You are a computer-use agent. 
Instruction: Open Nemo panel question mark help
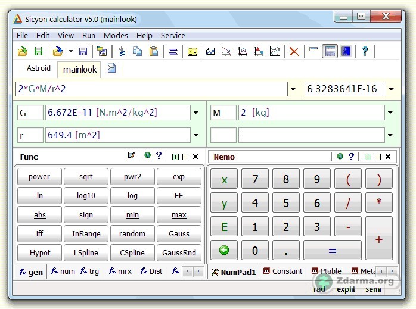(x=351, y=157)
